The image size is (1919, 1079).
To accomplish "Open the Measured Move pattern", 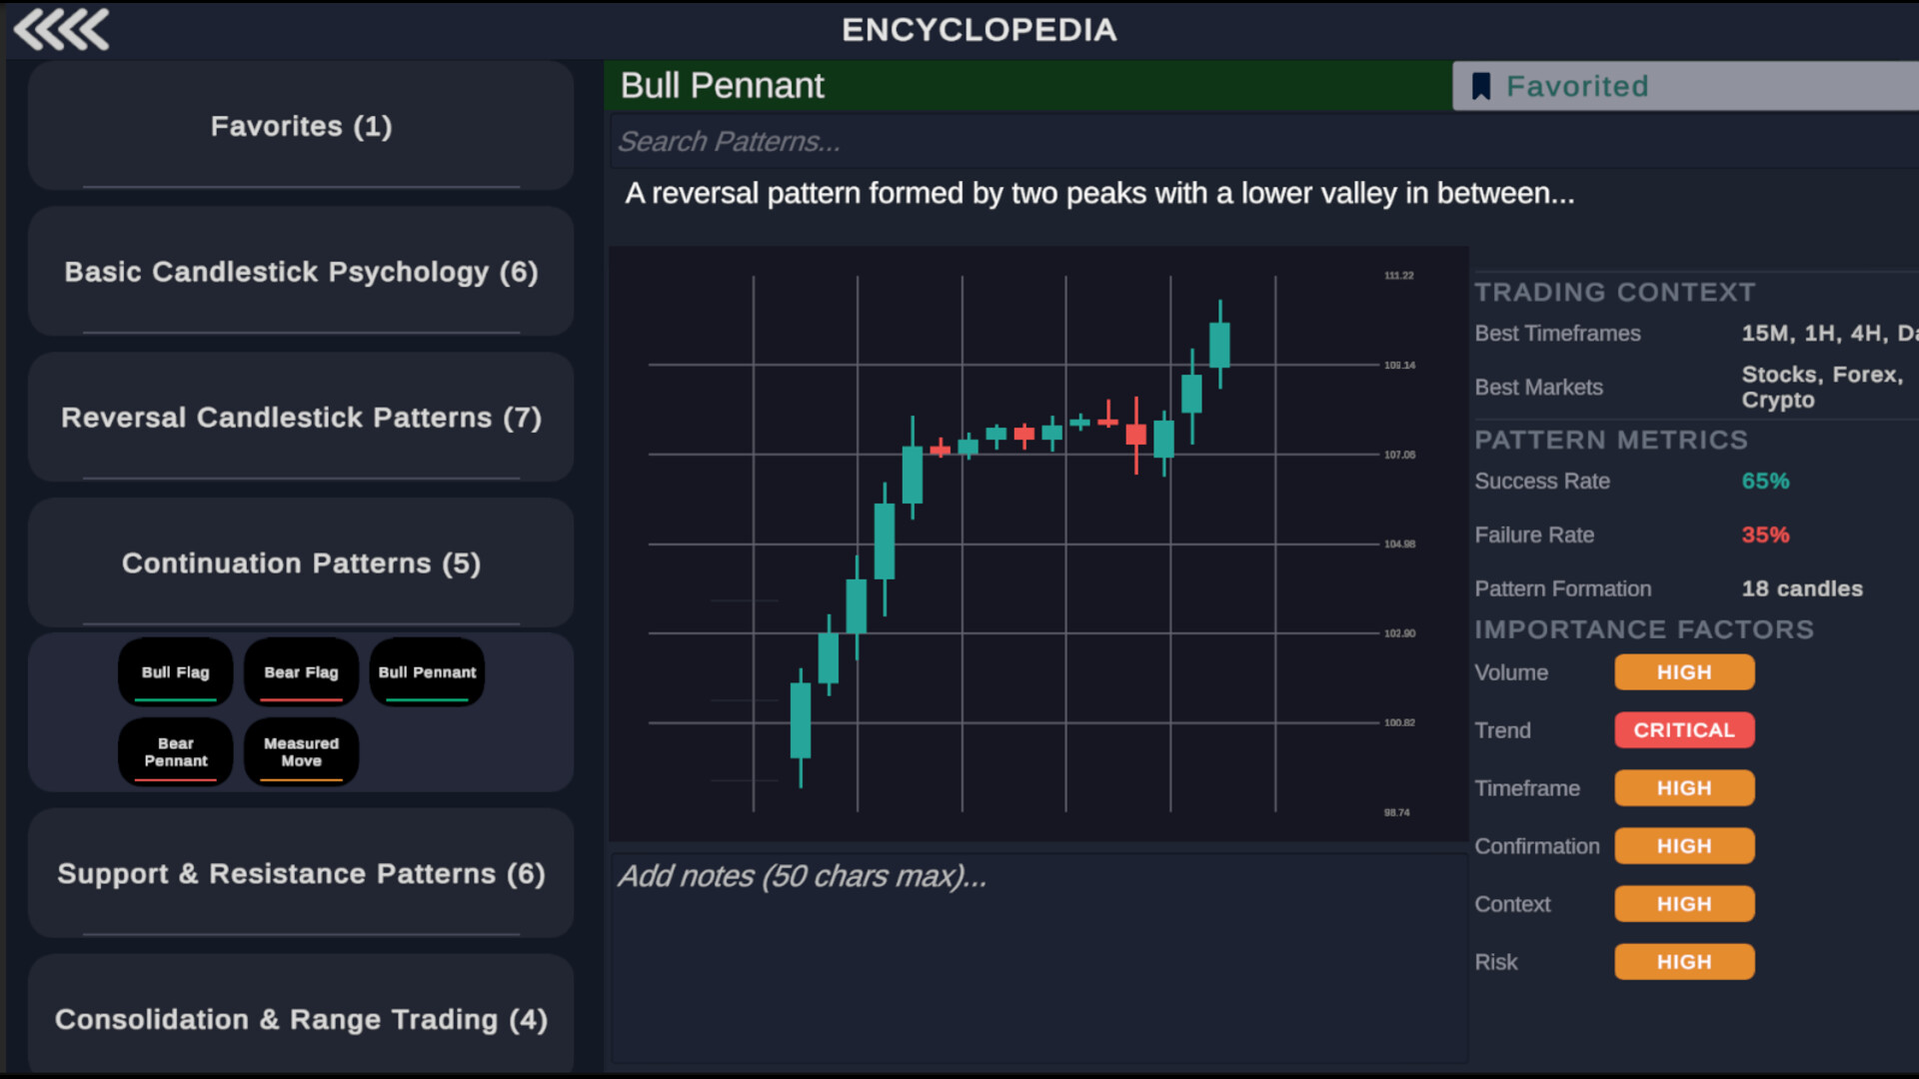I will click(301, 752).
